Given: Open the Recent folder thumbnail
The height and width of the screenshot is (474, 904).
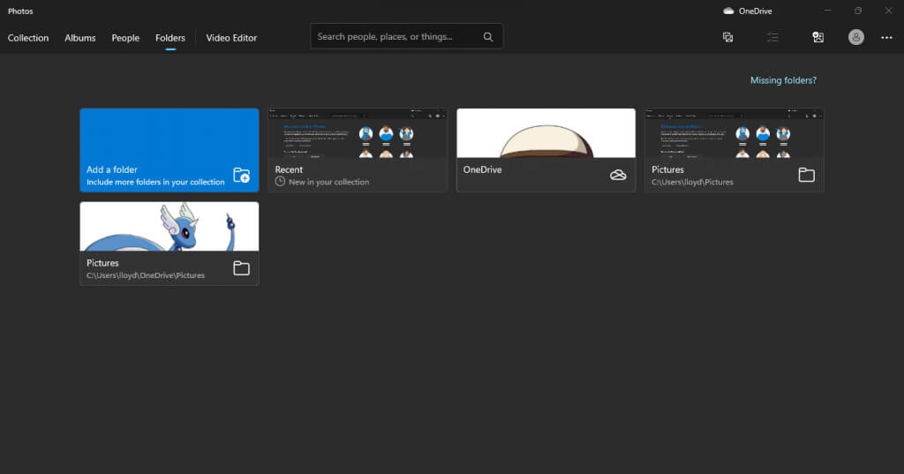Looking at the screenshot, I should pos(358,134).
